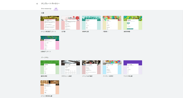Open the pink お客様アンケート template preview
183x98 pixels.
point(50,43)
